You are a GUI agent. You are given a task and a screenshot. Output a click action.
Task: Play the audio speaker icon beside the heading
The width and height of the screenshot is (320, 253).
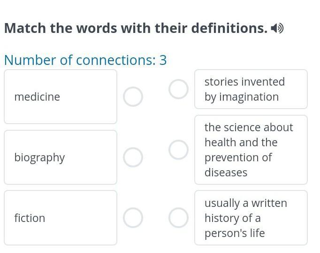[277, 29]
